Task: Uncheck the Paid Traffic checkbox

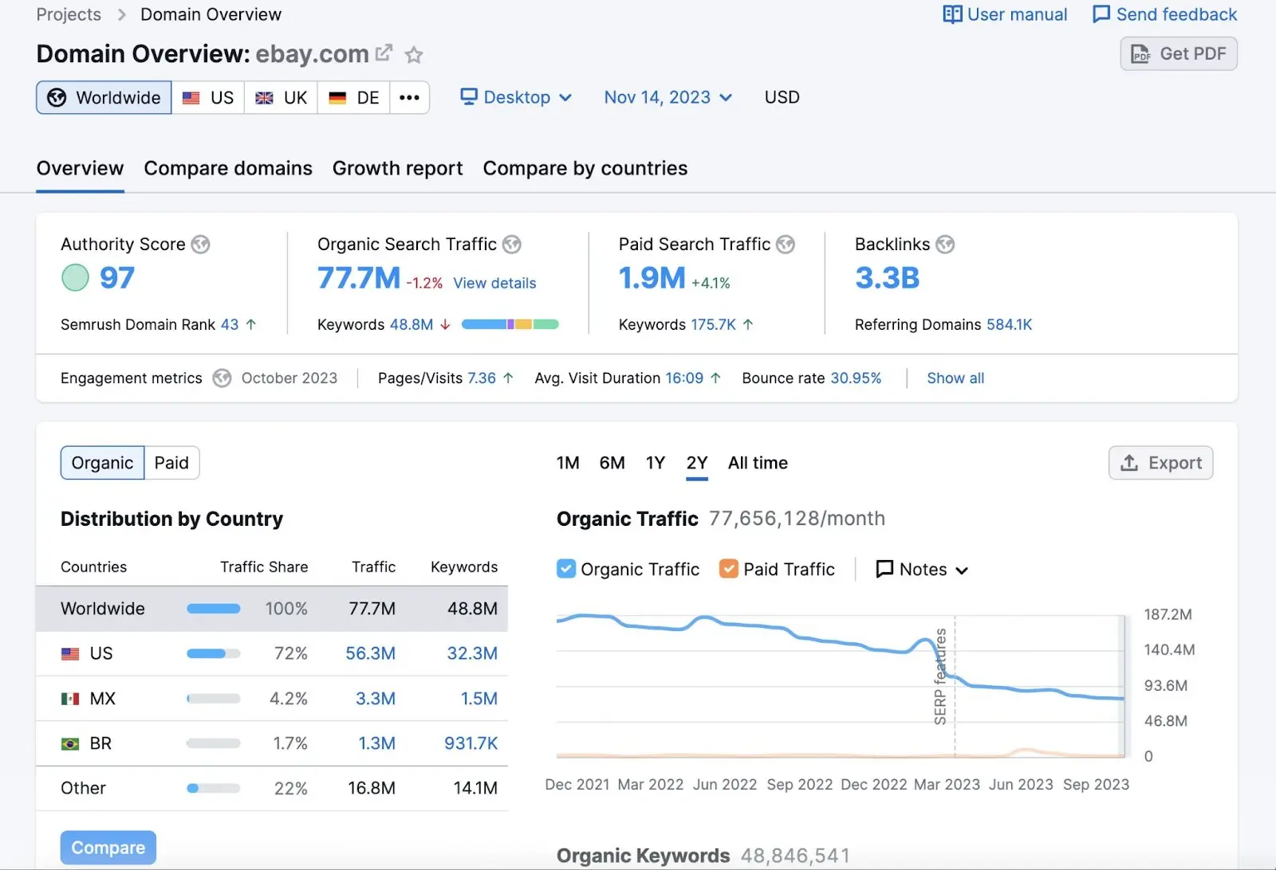Action: 729,569
